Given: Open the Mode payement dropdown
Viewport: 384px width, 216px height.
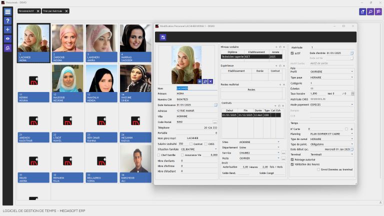Looking at the screenshot, I should (352, 104).
